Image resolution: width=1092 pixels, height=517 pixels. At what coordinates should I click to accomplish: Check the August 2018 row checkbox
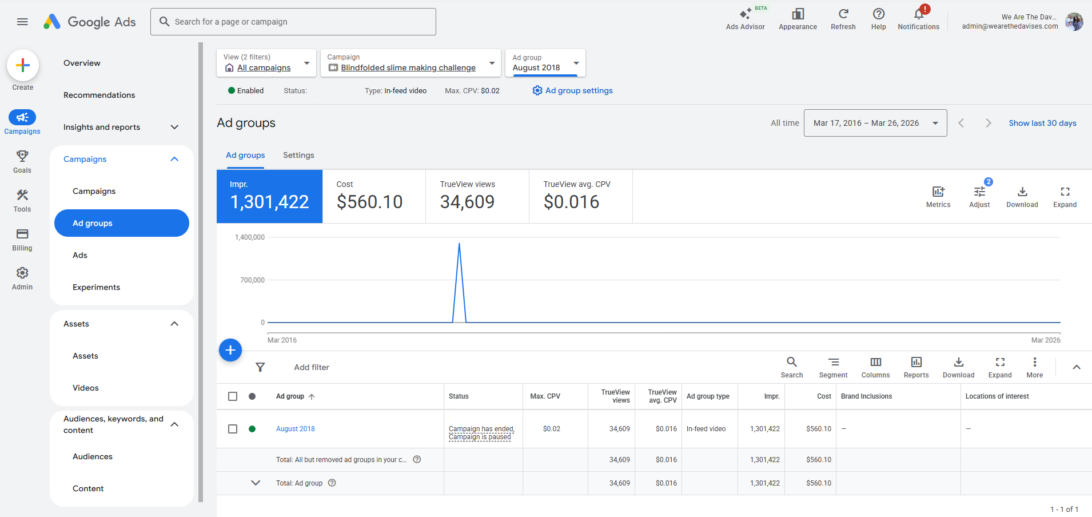233,429
